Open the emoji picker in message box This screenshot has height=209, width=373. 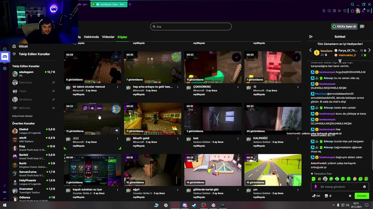[x=364, y=187]
